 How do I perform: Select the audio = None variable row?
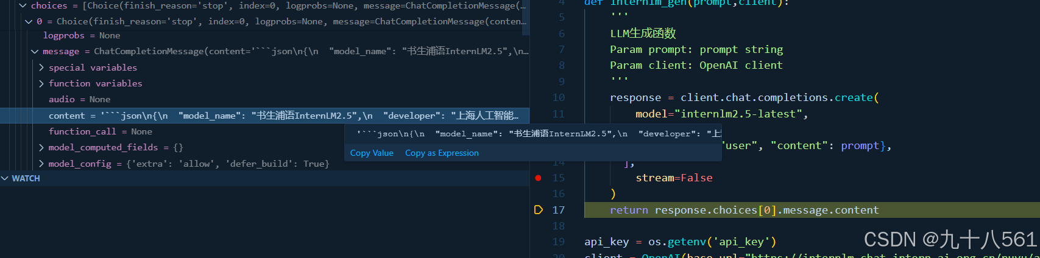264,99
